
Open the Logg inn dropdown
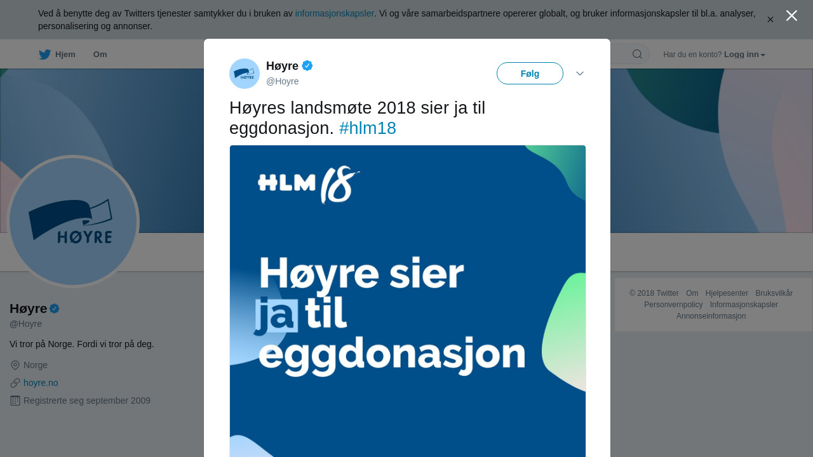coord(744,55)
